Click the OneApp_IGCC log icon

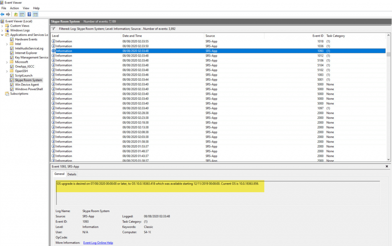12,66
